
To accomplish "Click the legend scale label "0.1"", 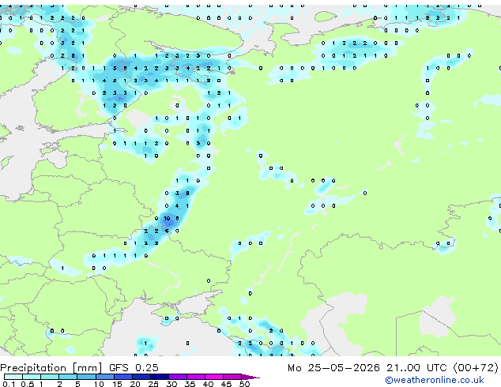I will [x=9, y=384].
